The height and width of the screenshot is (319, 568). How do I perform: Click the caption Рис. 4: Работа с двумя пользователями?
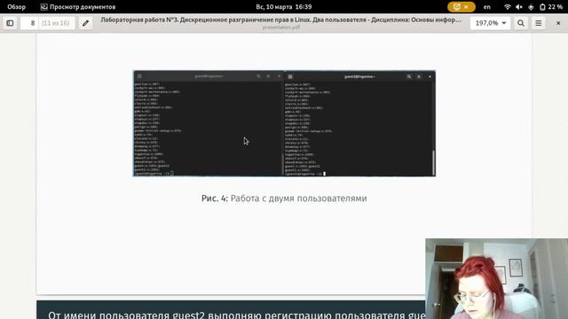click(x=284, y=198)
